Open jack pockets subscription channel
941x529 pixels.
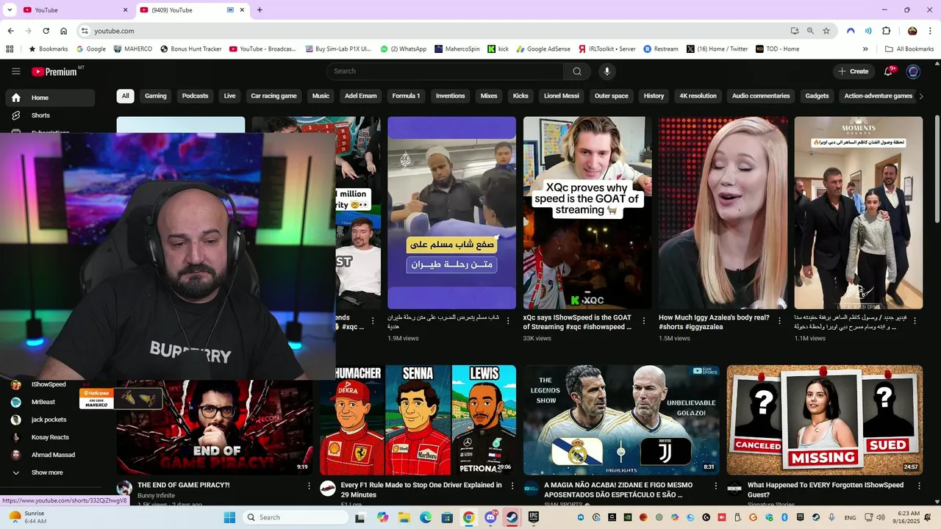click(x=50, y=420)
